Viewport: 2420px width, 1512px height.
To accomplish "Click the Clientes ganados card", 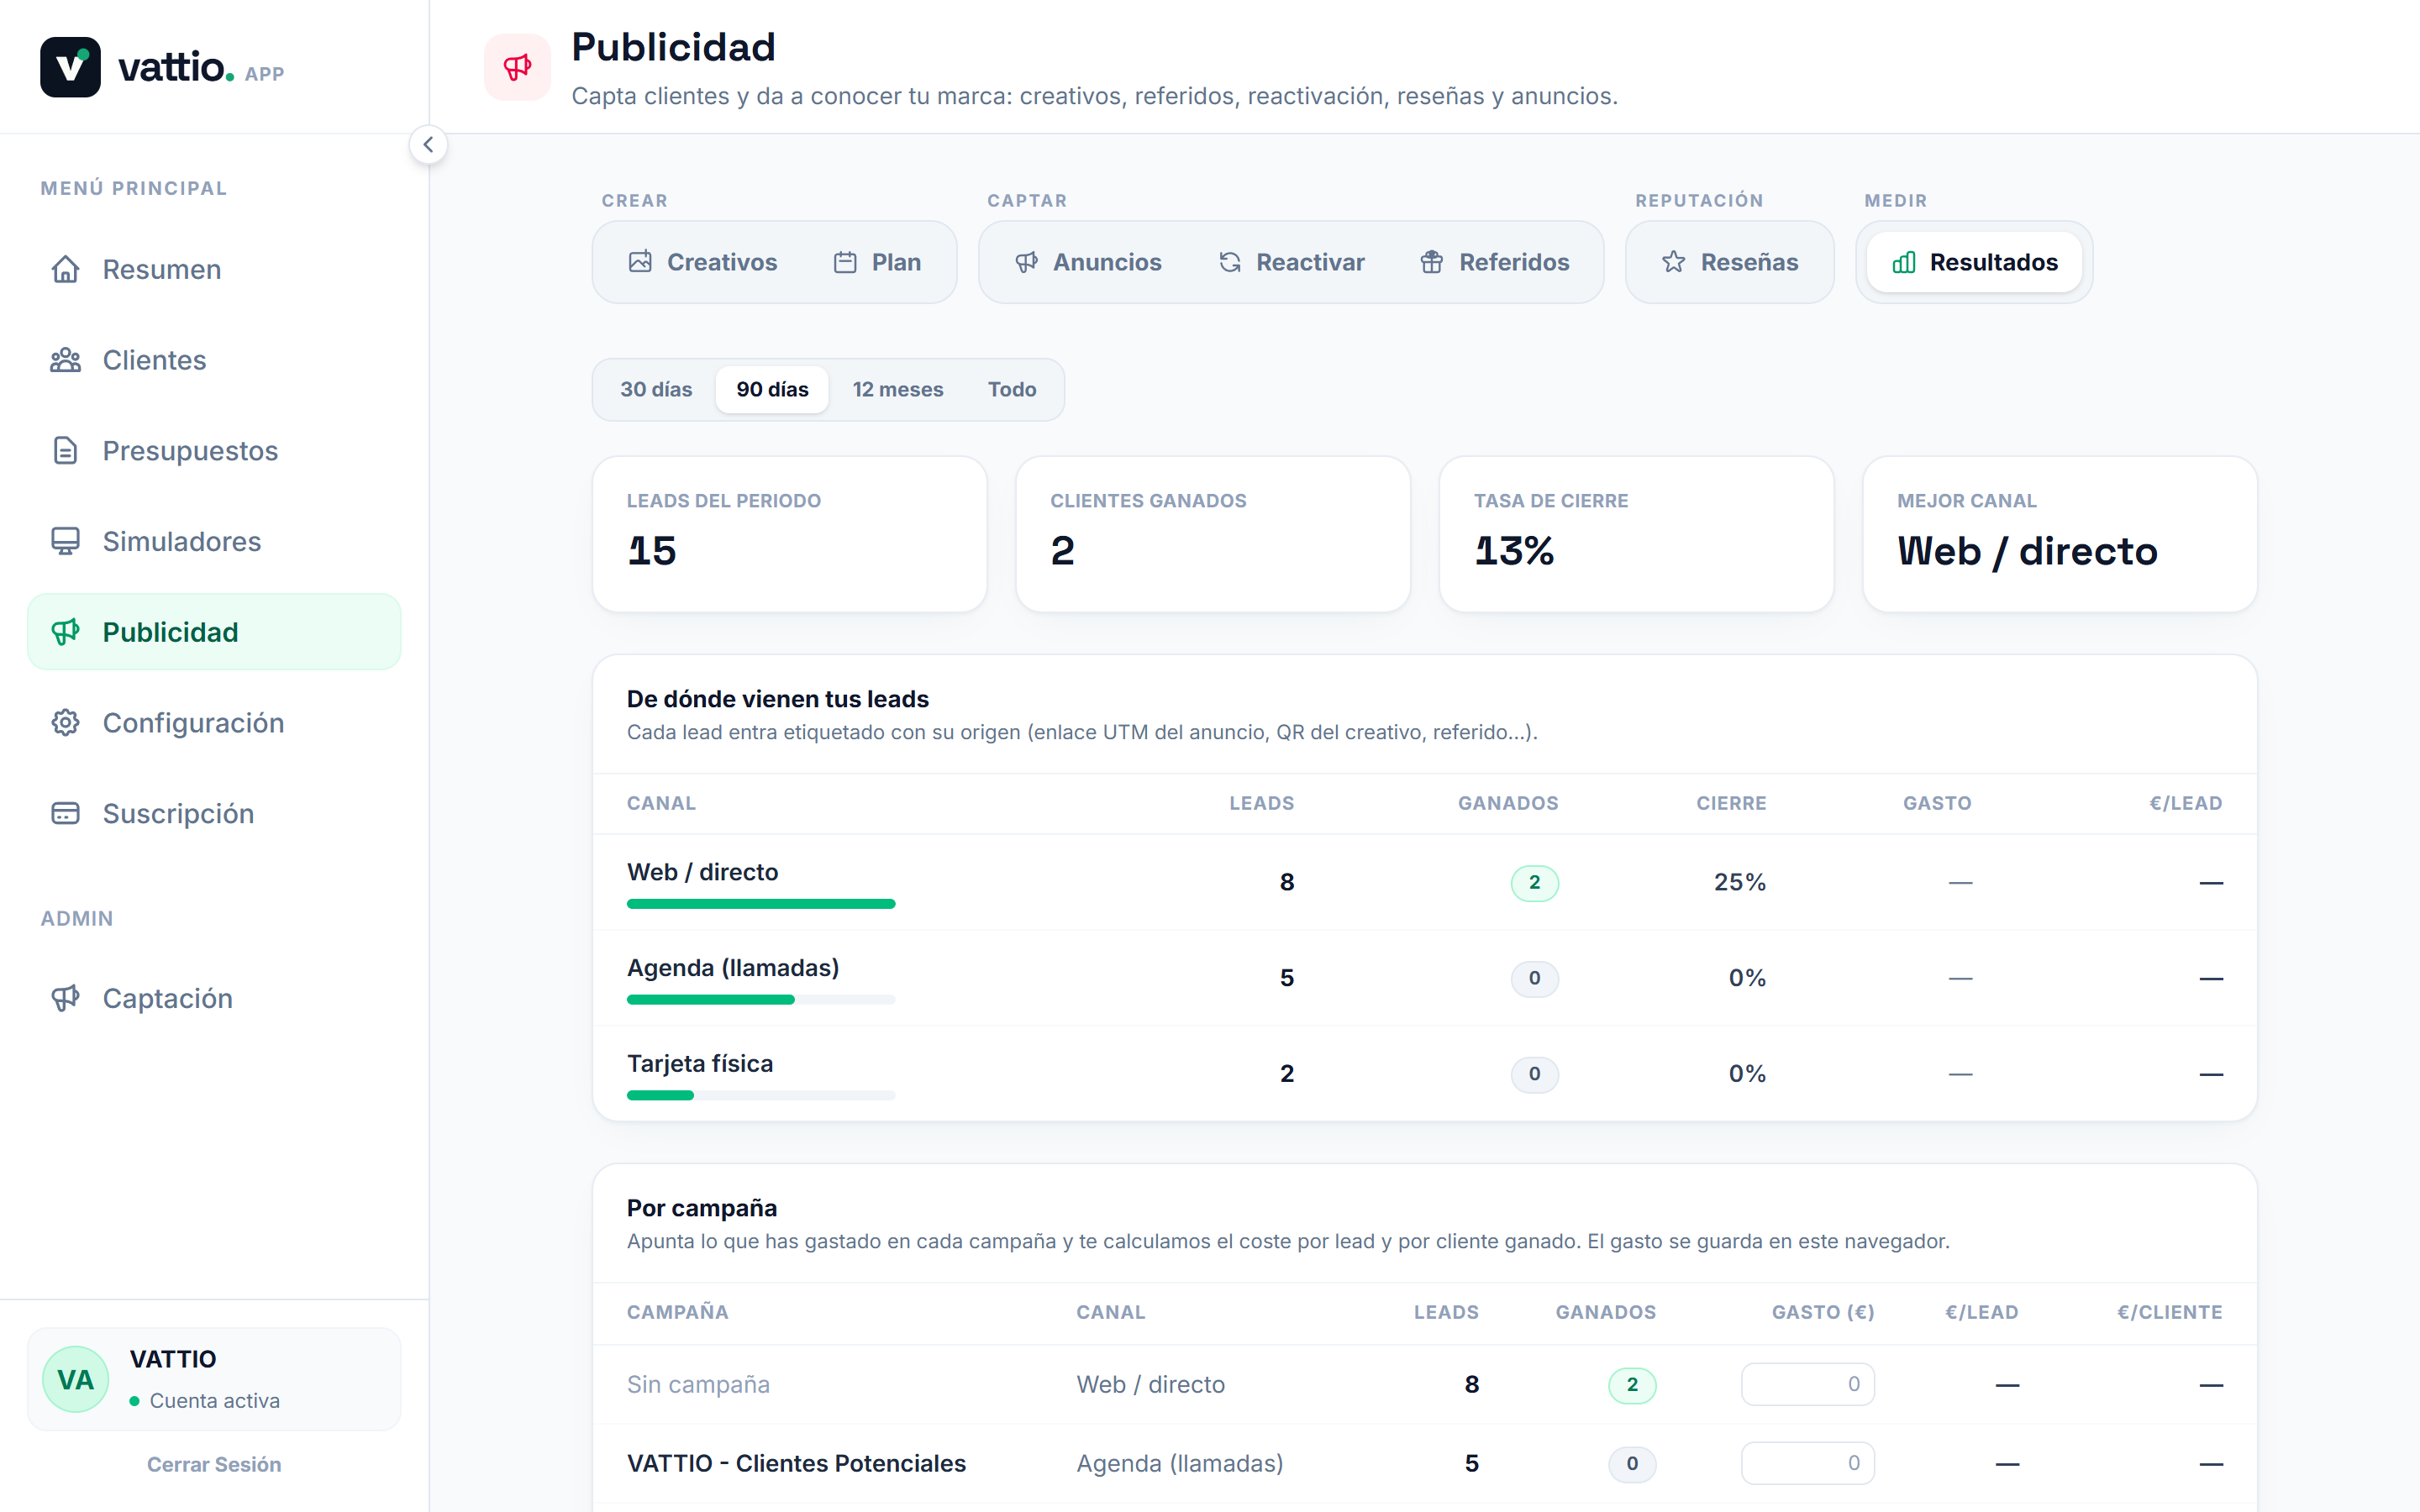I will pos(1213,534).
